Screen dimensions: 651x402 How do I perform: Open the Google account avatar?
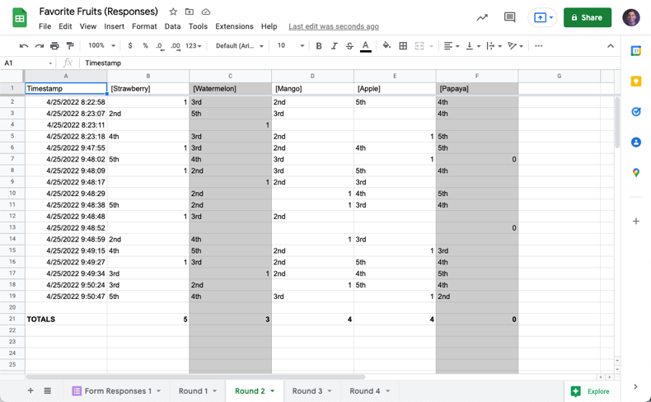point(630,17)
